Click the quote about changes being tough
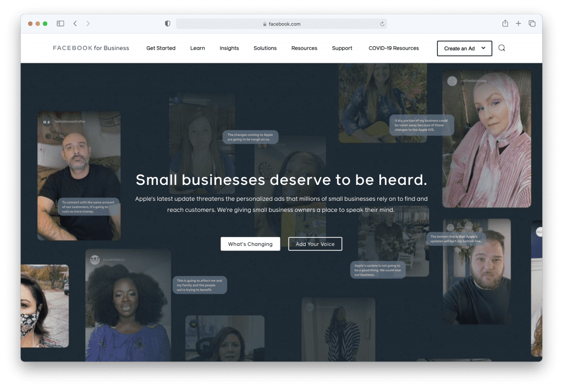 coord(250,137)
